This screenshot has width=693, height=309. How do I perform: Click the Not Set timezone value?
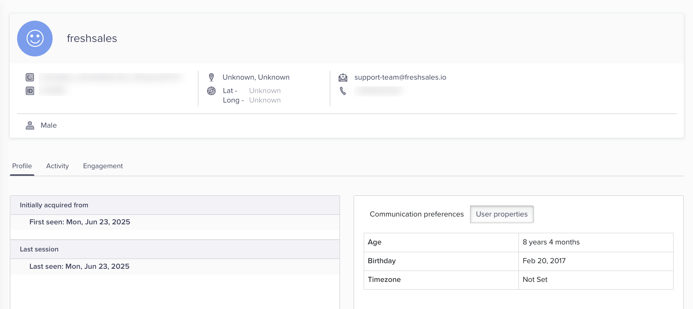tap(535, 280)
